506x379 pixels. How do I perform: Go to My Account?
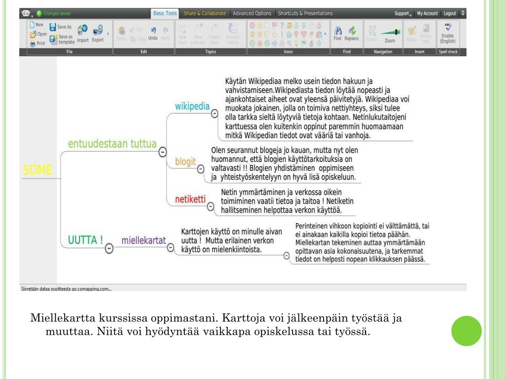[x=427, y=13]
